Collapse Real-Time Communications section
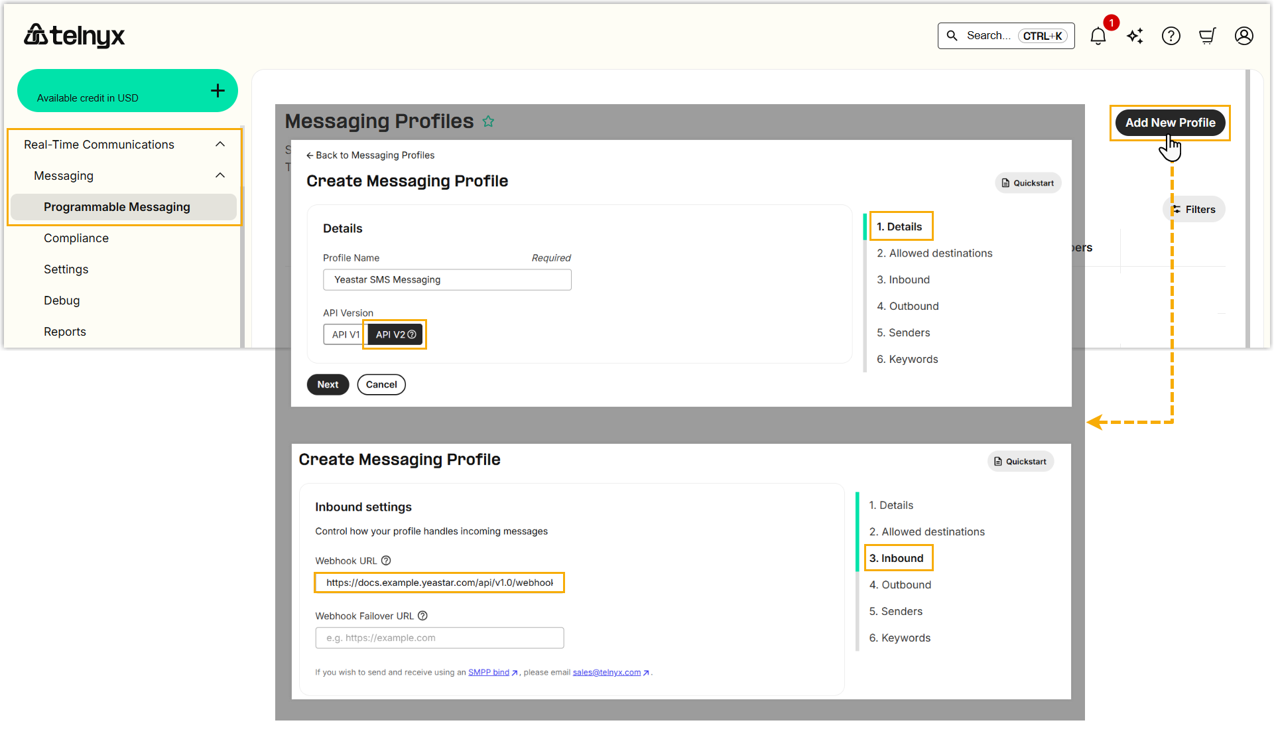The image size is (1274, 755). 220,145
